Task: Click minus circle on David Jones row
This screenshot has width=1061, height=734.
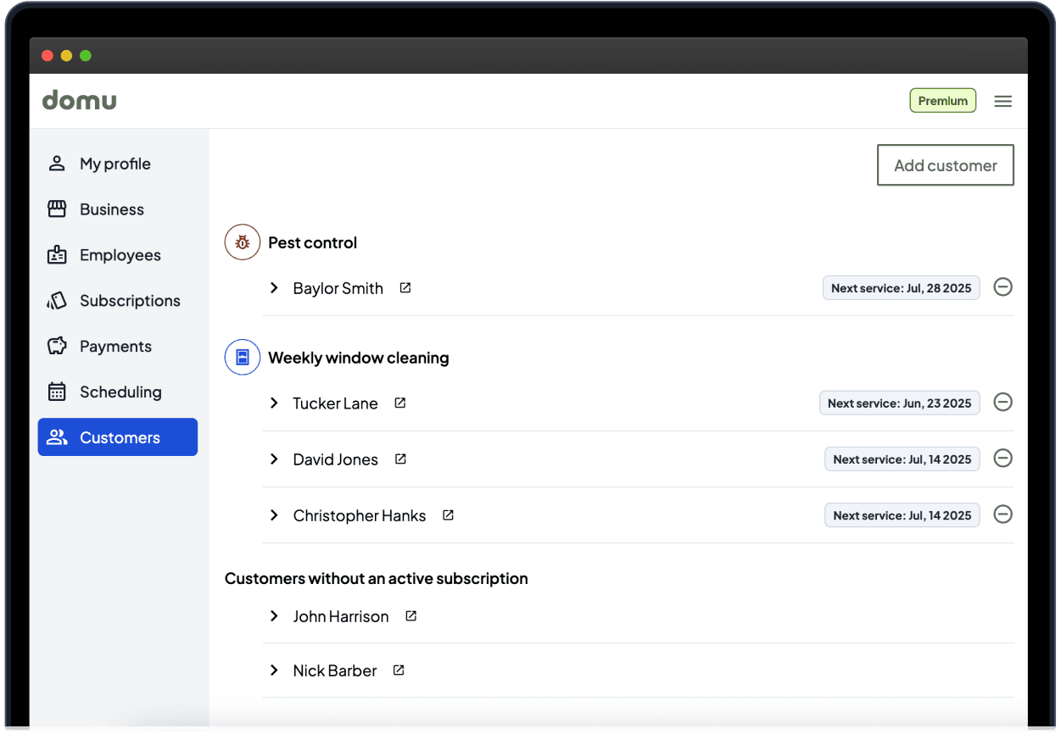Action: point(1002,459)
